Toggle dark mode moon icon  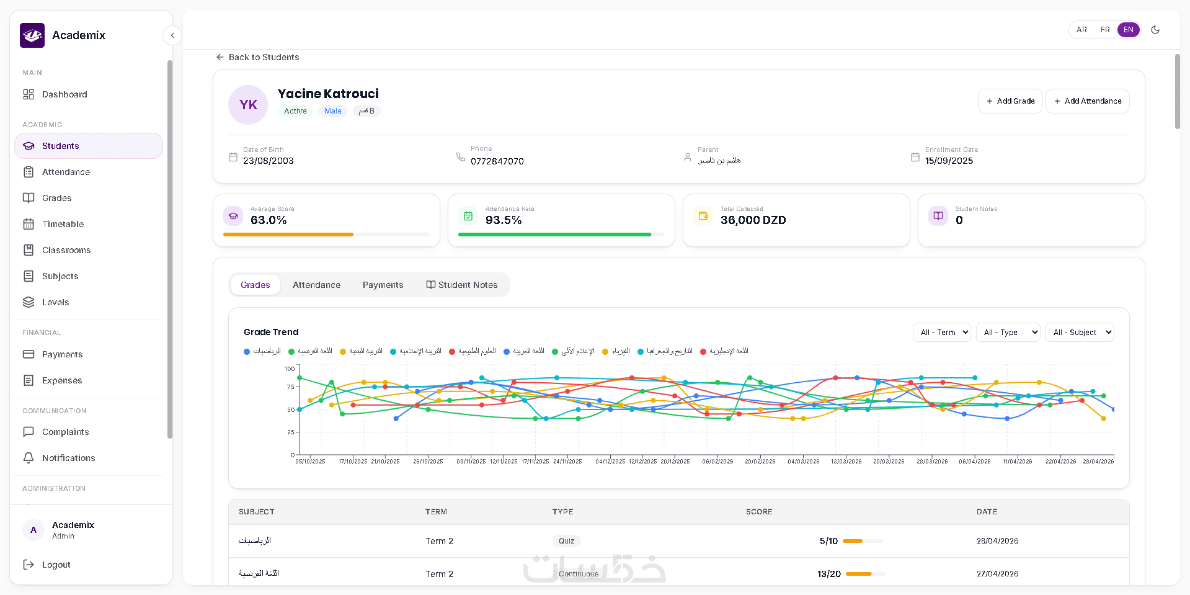pyautogui.click(x=1155, y=30)
